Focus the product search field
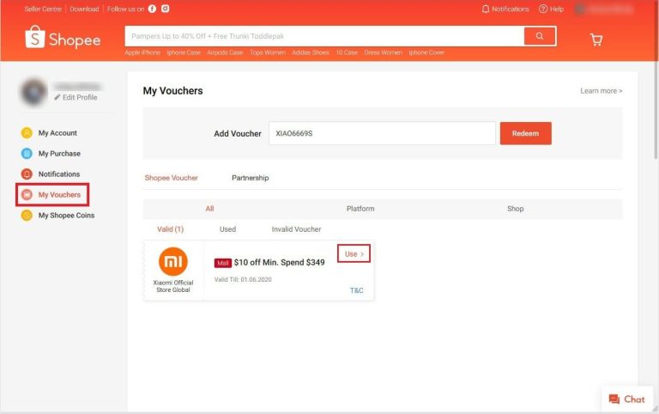Viewport: 659px width, 414px height. coord(324,36)
